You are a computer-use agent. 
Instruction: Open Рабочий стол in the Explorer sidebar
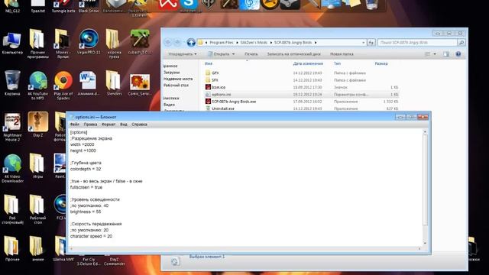[x=176, y=85]
